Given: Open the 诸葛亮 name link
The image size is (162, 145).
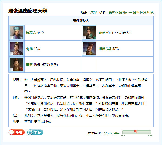Looking at the screenshot, I should click(31, 33).
